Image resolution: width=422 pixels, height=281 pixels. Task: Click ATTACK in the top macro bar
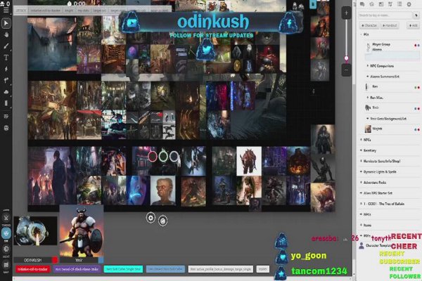21,11
